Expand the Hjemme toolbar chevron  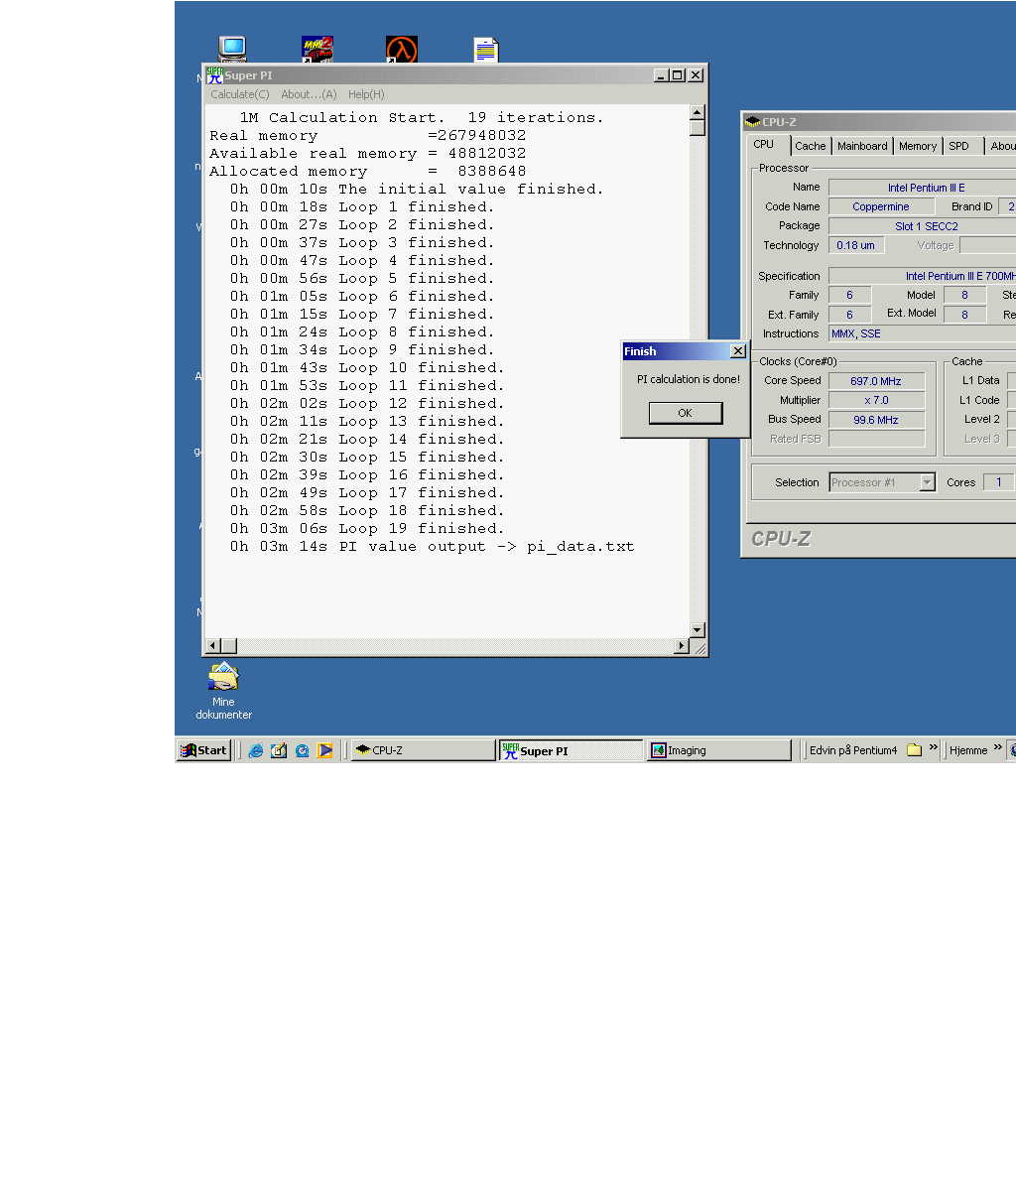coord(997,748)
